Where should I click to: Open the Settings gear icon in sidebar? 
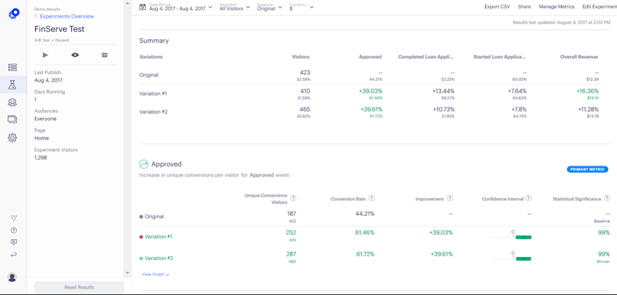point(13,137)
